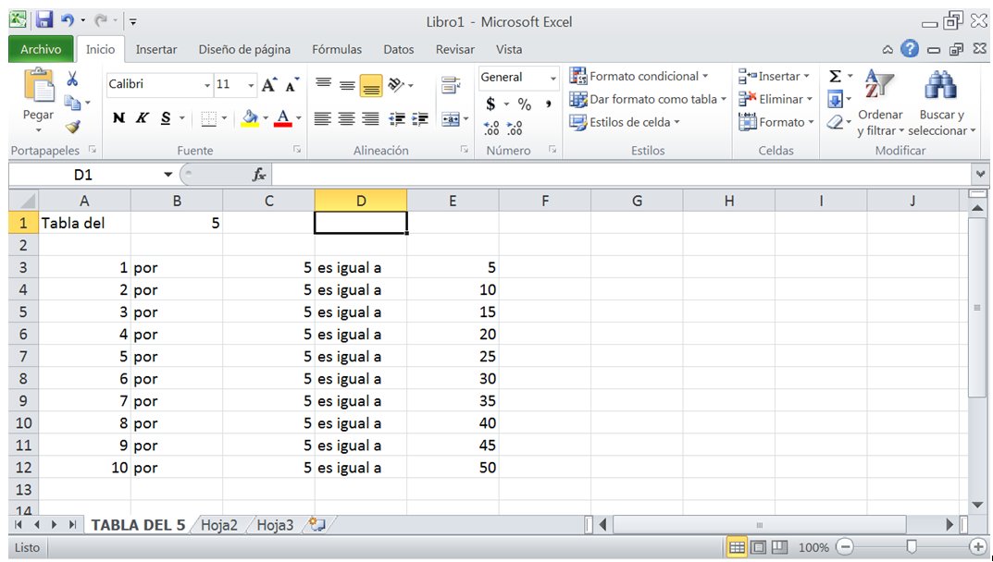Click Buscar y seleccionar button
The height and width of the screenshot is (562, 993).
click(942, 104)
